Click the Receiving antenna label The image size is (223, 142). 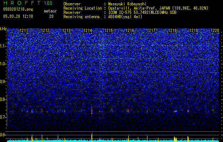pos(82,17)
